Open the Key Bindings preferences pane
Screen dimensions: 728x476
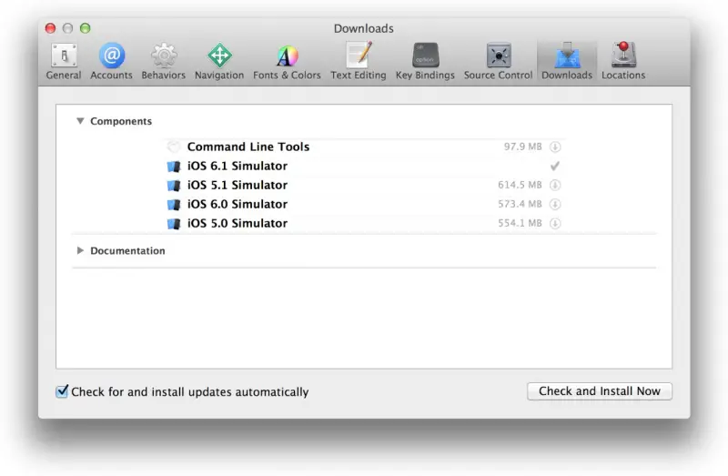pyautogui.click(x=425, y=62)
